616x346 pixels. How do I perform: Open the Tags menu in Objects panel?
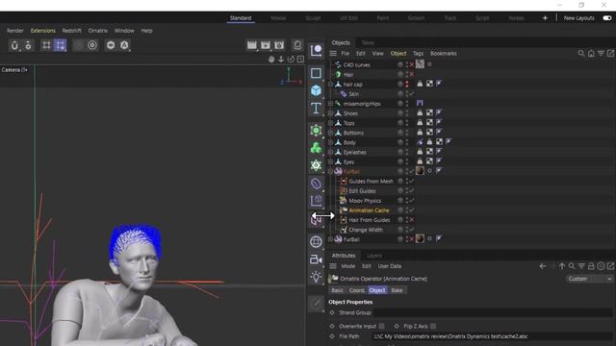(x=418, y=54)
